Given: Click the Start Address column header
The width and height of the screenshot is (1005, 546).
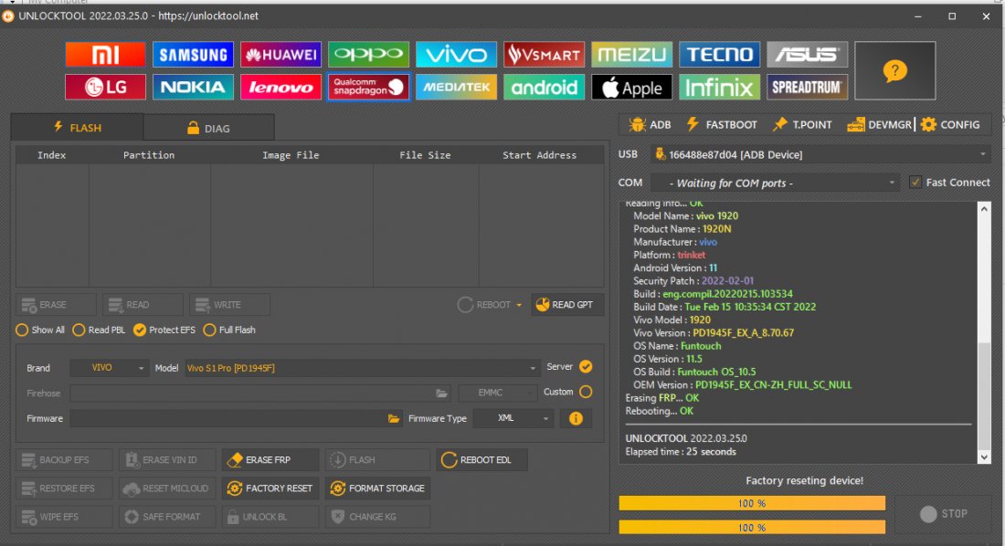Looking at the screenshot, I should coord(540,155).
